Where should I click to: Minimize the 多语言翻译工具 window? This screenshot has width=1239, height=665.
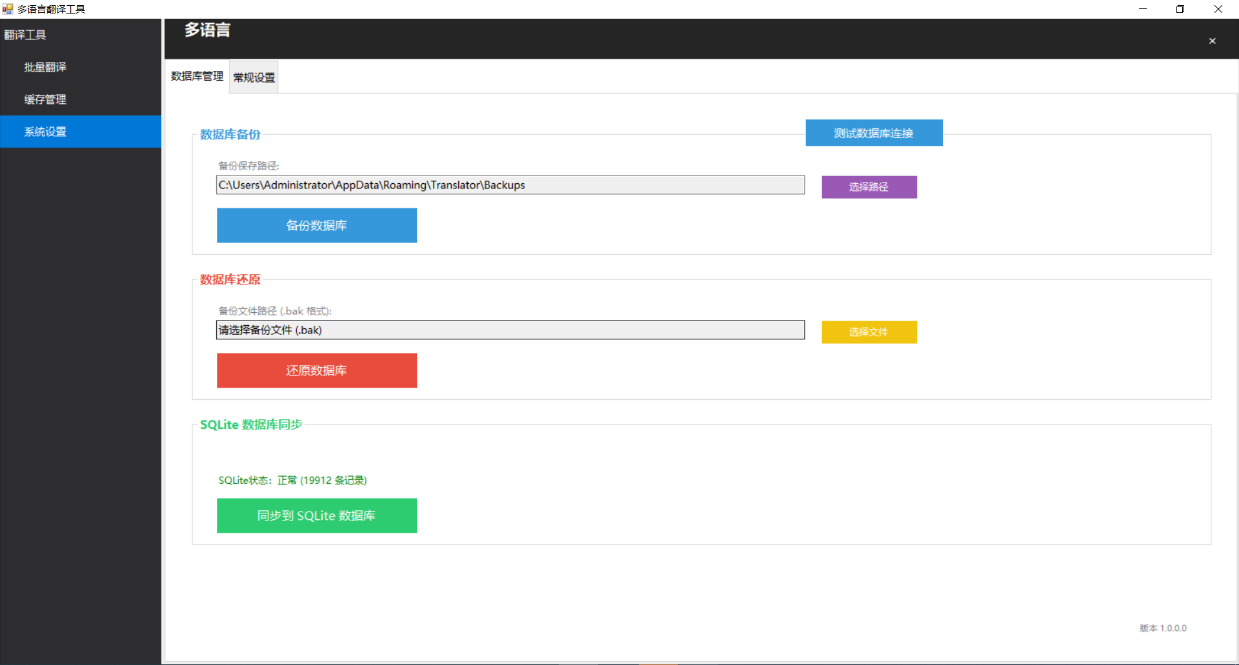1143,9
